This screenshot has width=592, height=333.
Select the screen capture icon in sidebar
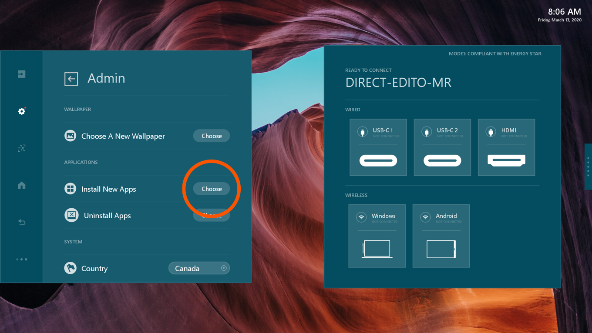[21, 148]
